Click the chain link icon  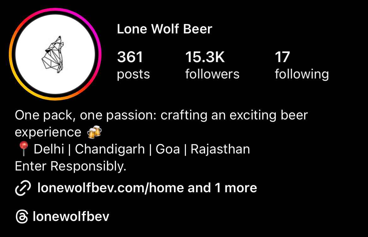pos(23,188)
